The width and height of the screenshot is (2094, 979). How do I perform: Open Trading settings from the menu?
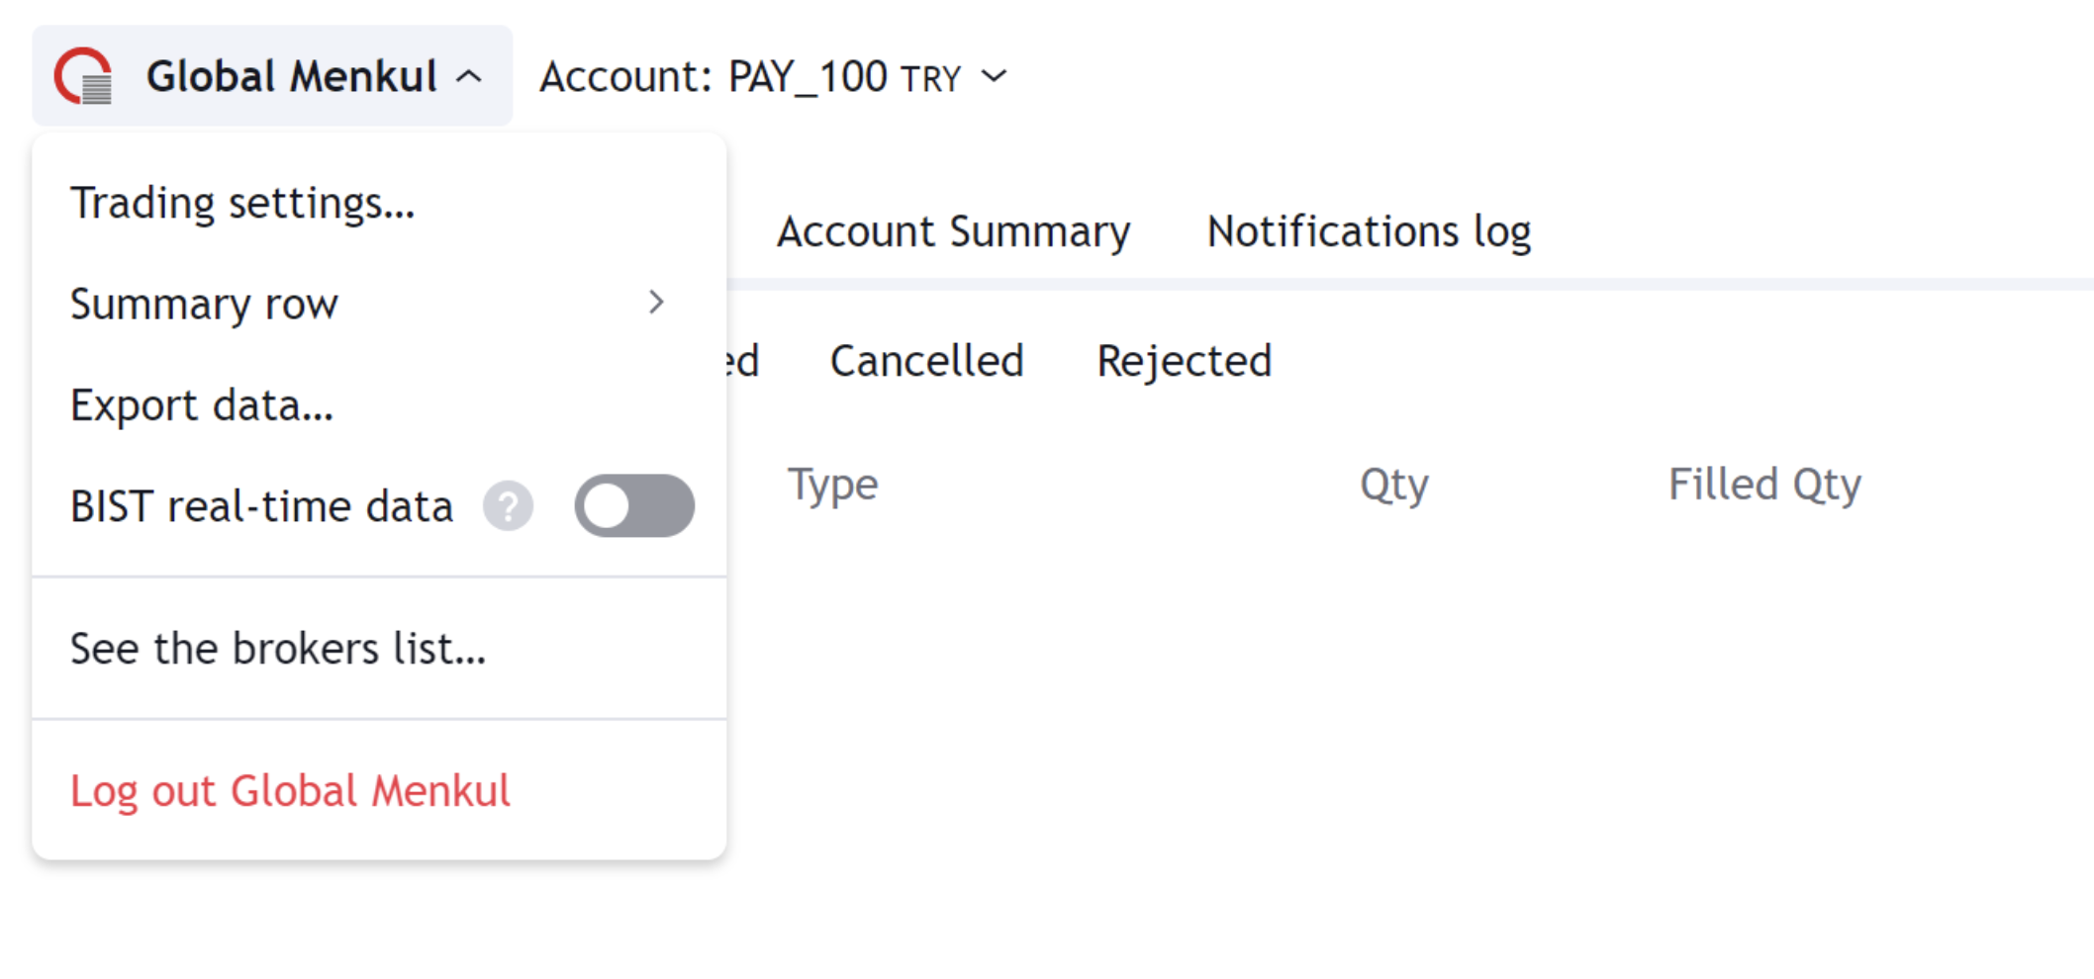point(242,203)
